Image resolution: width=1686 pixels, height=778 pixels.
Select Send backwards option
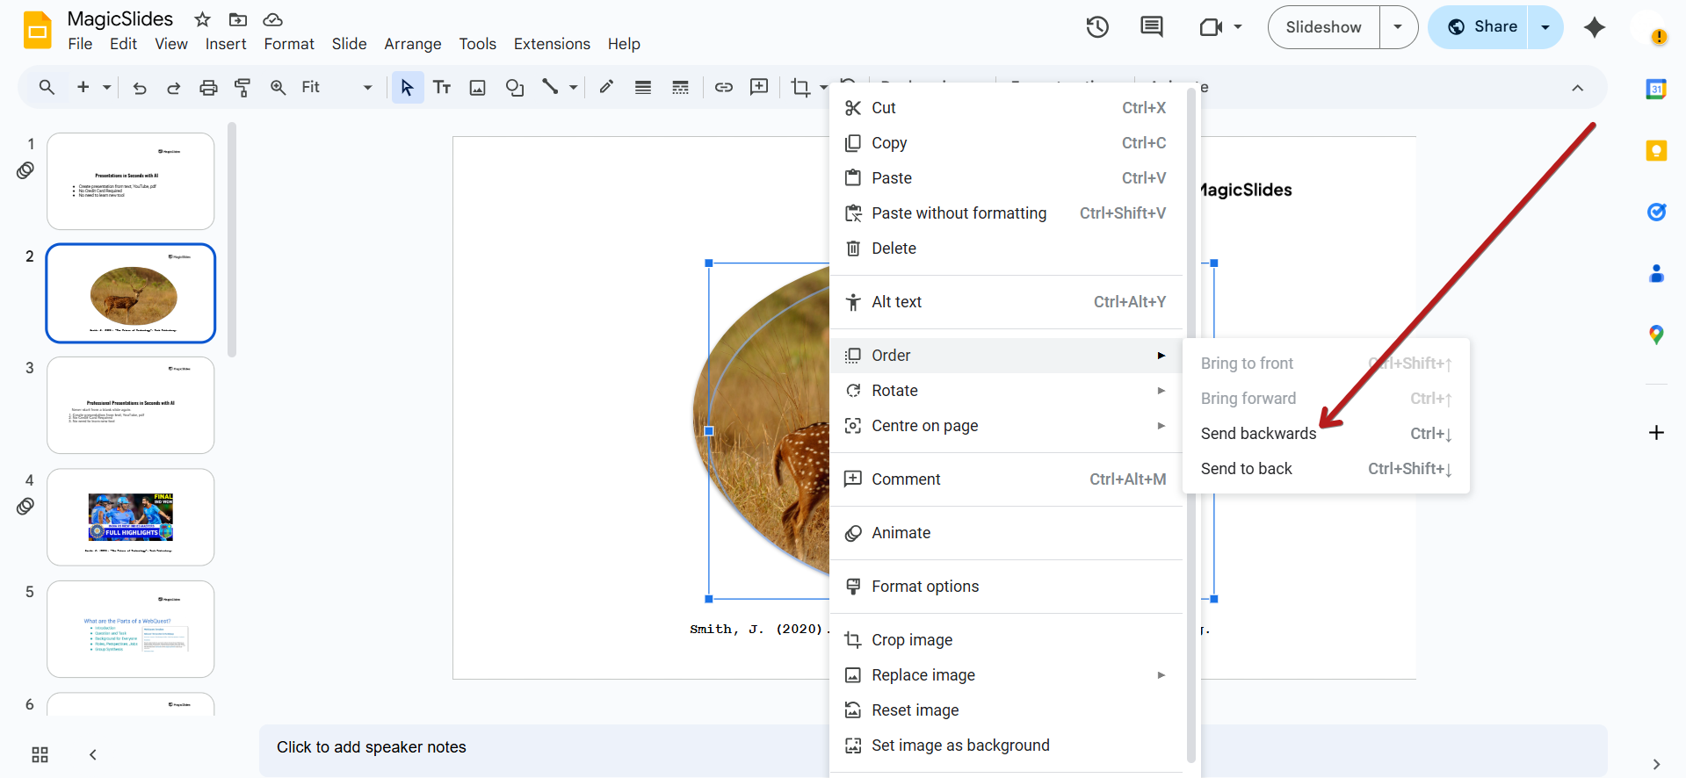coord(1326,434)
